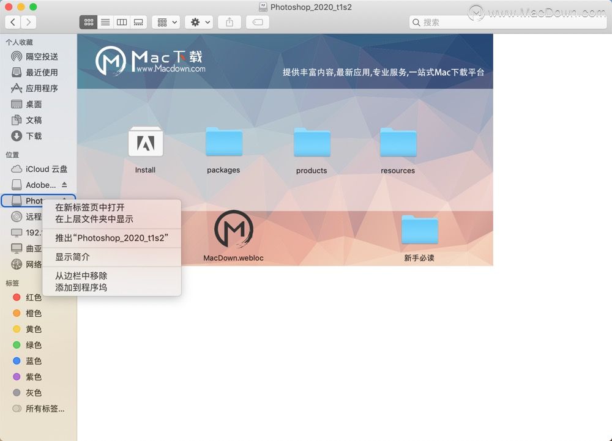Select the Phot... volume in sidebar

28,201
